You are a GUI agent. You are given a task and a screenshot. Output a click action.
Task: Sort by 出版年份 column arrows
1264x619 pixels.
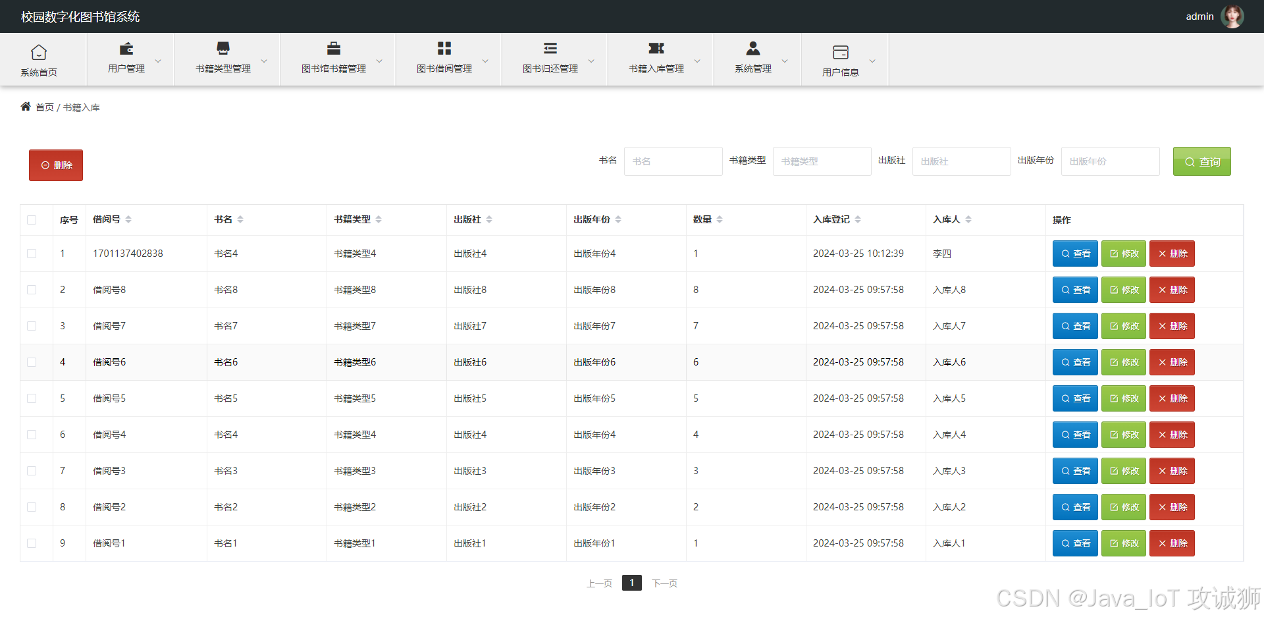[x=618, y=219]
